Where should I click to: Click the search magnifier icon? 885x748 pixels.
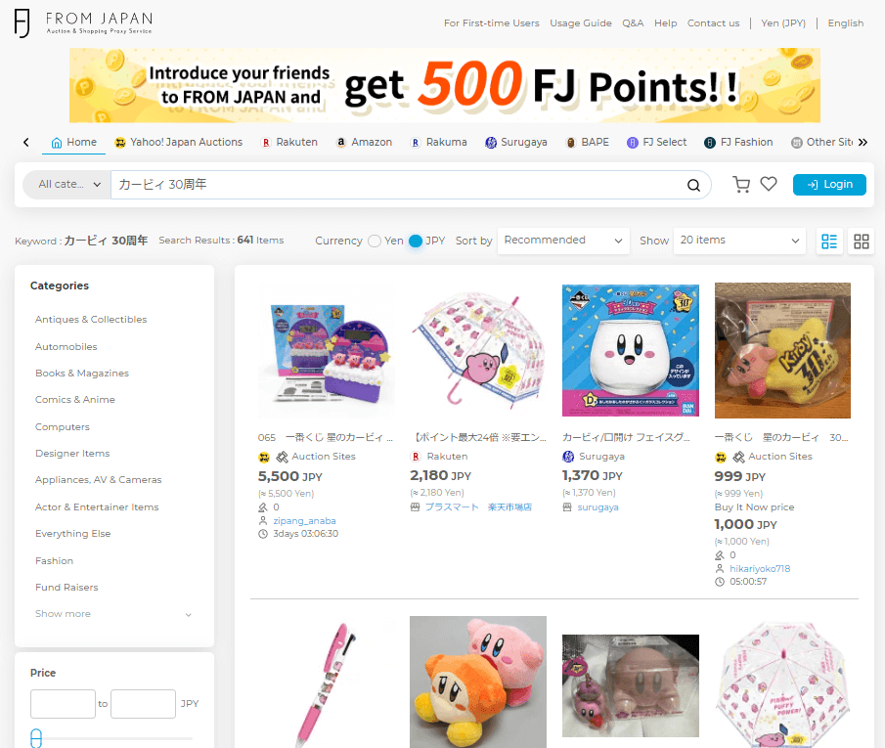693,185
